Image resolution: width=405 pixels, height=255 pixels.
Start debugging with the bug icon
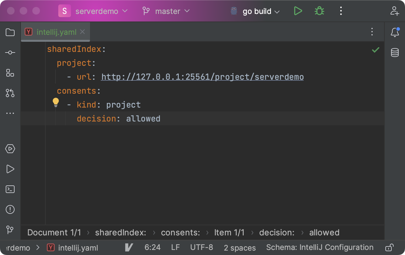(x=319, y=11)
